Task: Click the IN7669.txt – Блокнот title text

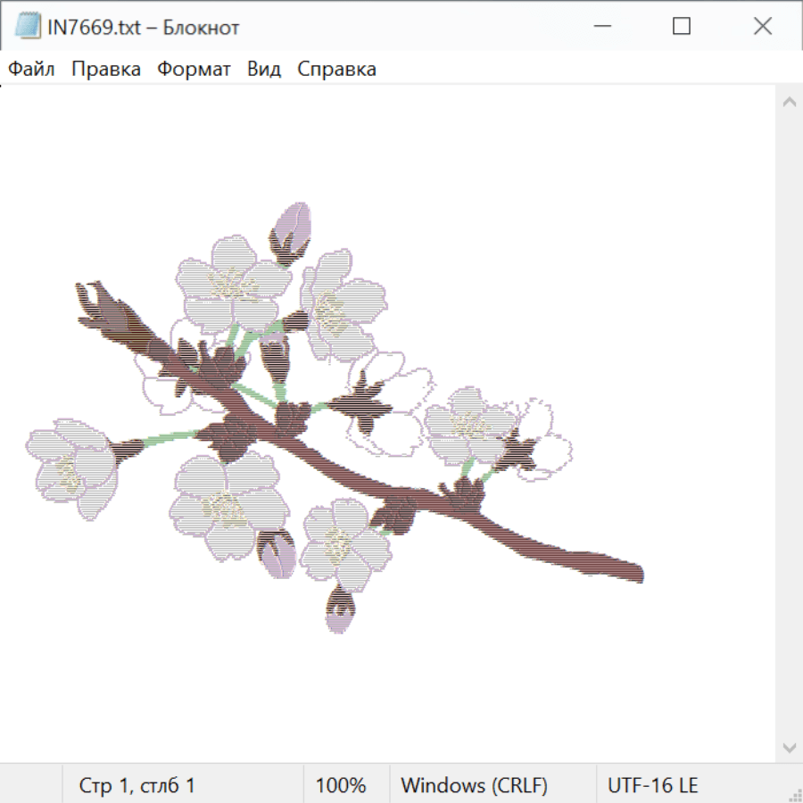Action: pos(144,28)
